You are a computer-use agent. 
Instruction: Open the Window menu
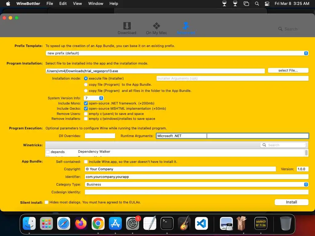tap(96, 4)
